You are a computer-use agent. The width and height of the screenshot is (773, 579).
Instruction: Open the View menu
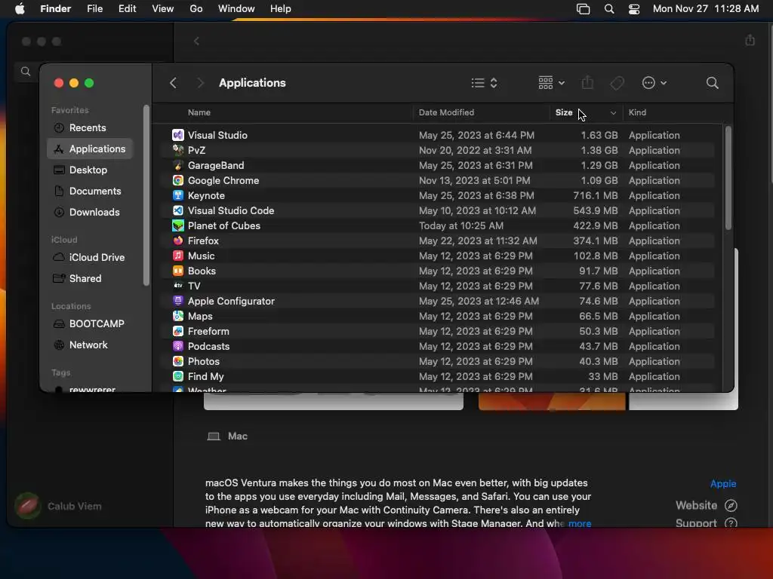coord(163,9)
